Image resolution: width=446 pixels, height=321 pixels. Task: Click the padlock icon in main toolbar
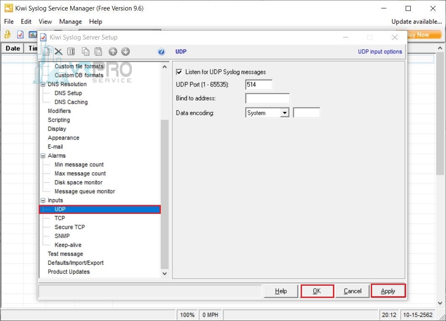pyautogui.click(x=7, y=35)
